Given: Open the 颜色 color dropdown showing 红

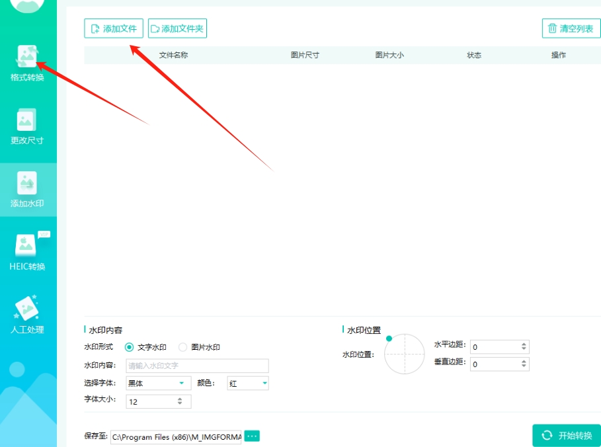Looking at the screenshot, I should (248, 383).
